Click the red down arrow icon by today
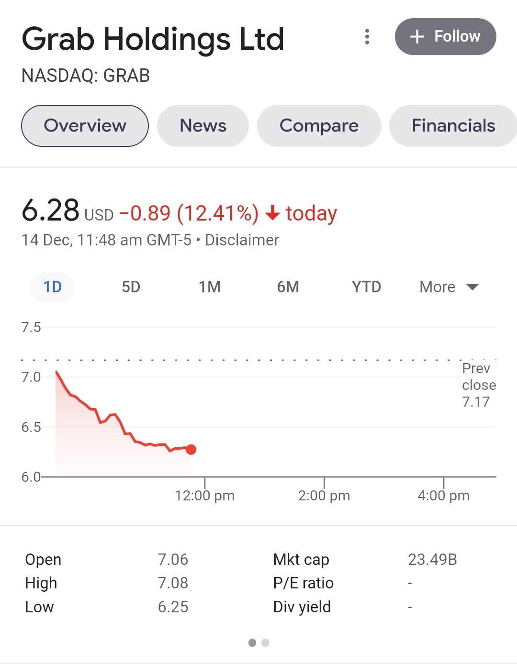The height and width of the screenshot is (664, 517). point(272,213)
